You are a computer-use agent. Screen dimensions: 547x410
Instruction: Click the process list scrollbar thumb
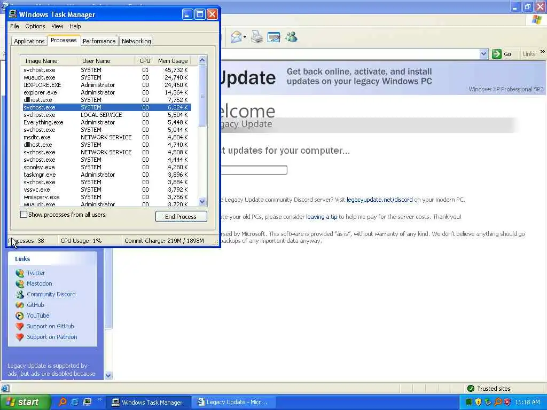[x=202, y=96]
